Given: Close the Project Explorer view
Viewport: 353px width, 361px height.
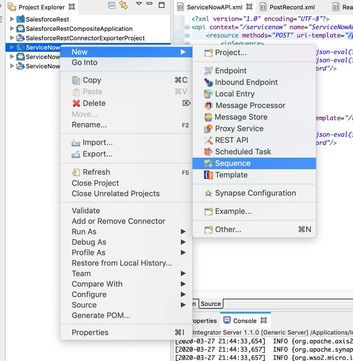Looking at the screenshot, I should 72,7.
